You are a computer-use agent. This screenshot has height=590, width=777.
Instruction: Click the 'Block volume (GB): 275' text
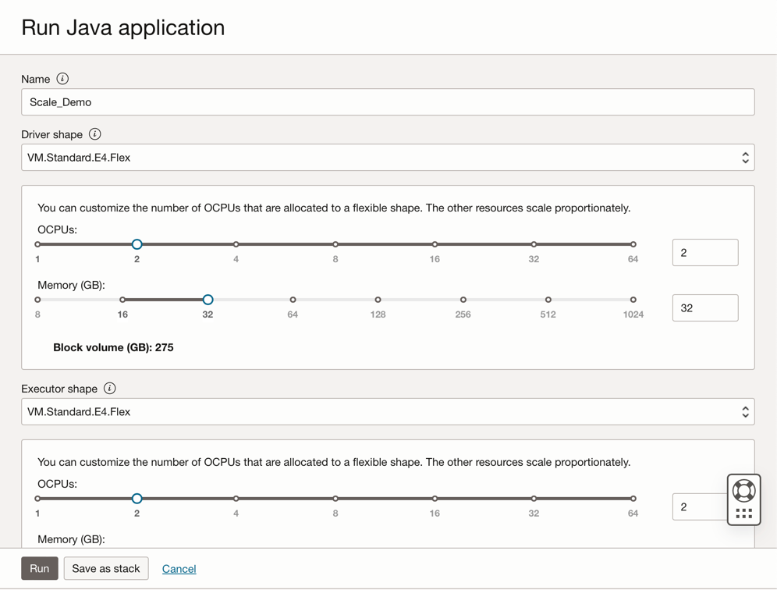(x=113, y=347)
